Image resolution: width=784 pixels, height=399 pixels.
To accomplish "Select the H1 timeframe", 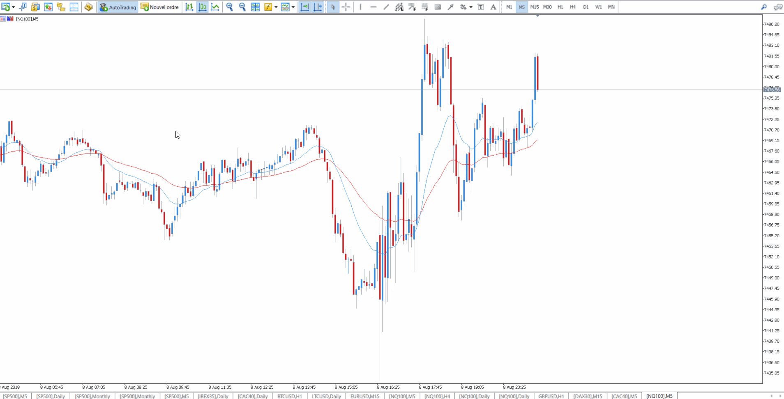I will (x=560, y=7).
